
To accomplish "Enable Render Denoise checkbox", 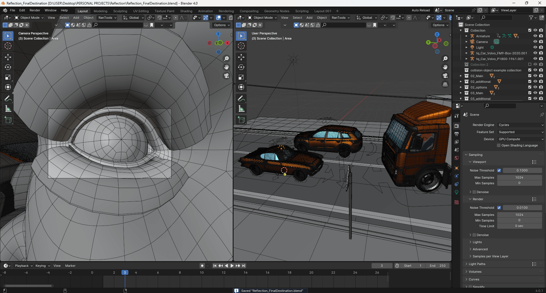I will tap(474, 235).
